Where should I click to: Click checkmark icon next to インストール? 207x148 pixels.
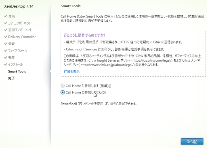(x=5, y=64)
